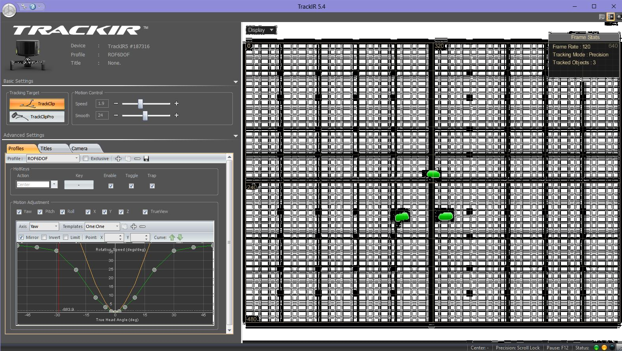Open the wrench settings icon in title bar

tap(24, 6)
